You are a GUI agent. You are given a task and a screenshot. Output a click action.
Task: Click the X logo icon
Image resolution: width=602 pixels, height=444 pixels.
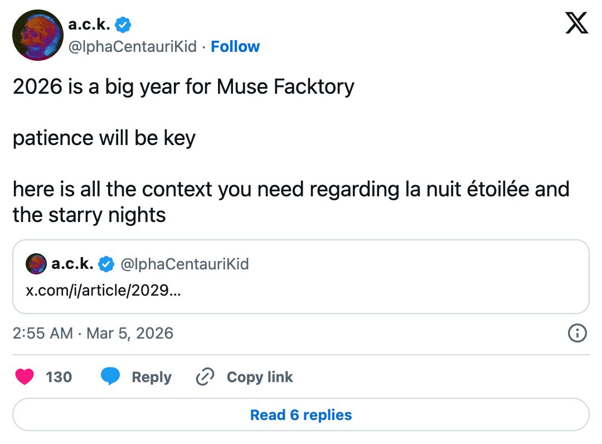(x=576, y=23)
